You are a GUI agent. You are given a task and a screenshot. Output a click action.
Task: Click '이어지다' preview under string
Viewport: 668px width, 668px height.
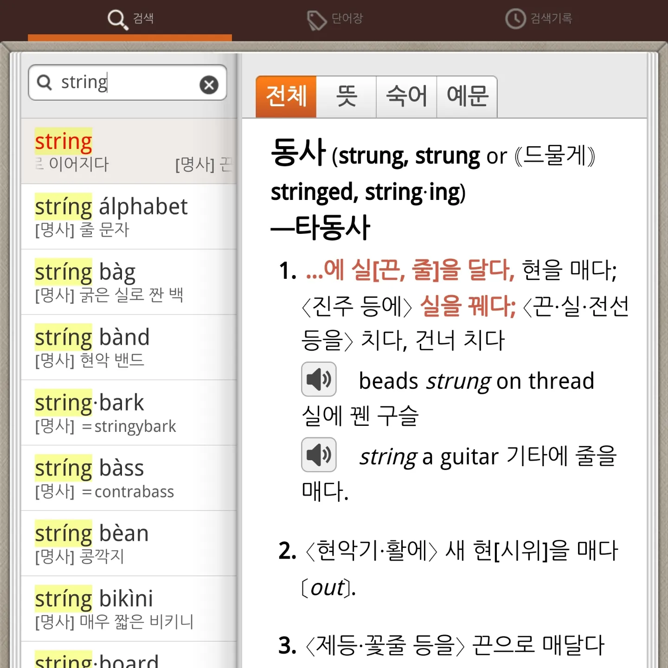(x=79, y=164)
